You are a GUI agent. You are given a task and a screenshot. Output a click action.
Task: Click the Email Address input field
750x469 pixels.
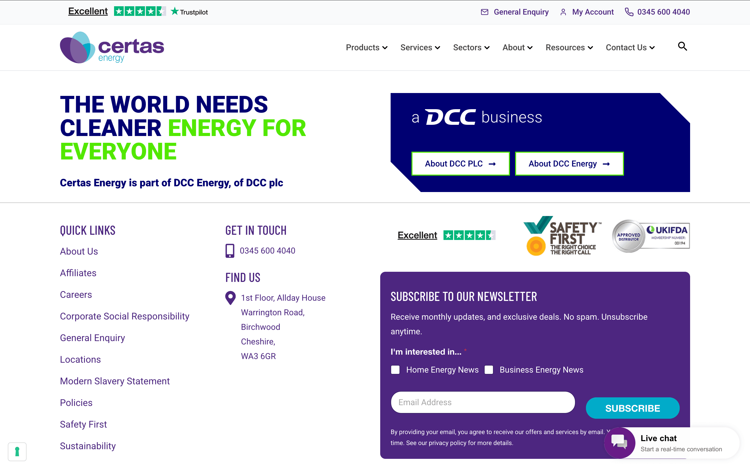click(483, 402)
